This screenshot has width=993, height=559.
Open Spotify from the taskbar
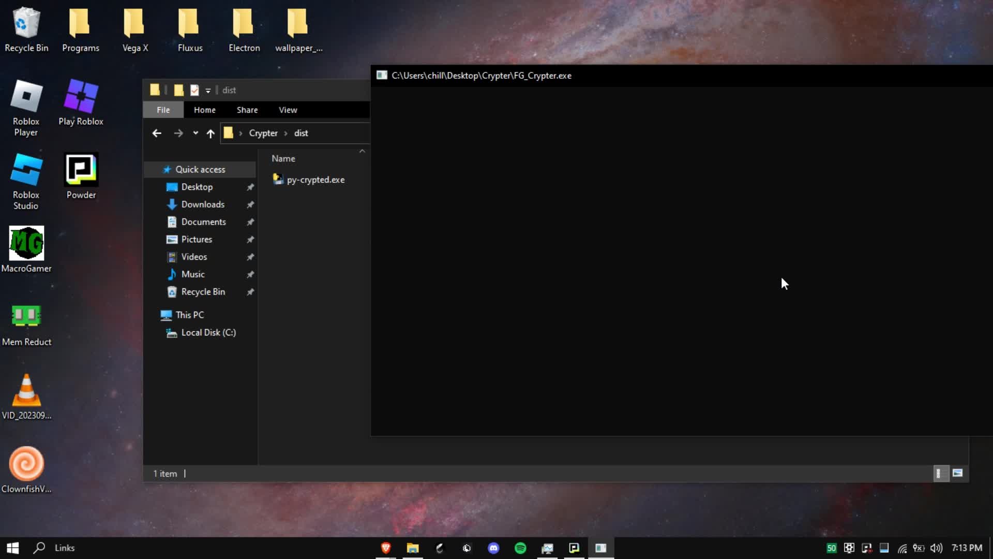tap(520, 548)
